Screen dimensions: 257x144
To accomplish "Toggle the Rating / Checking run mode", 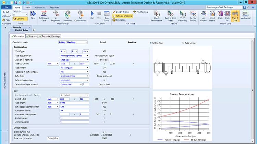I will 122,16.
